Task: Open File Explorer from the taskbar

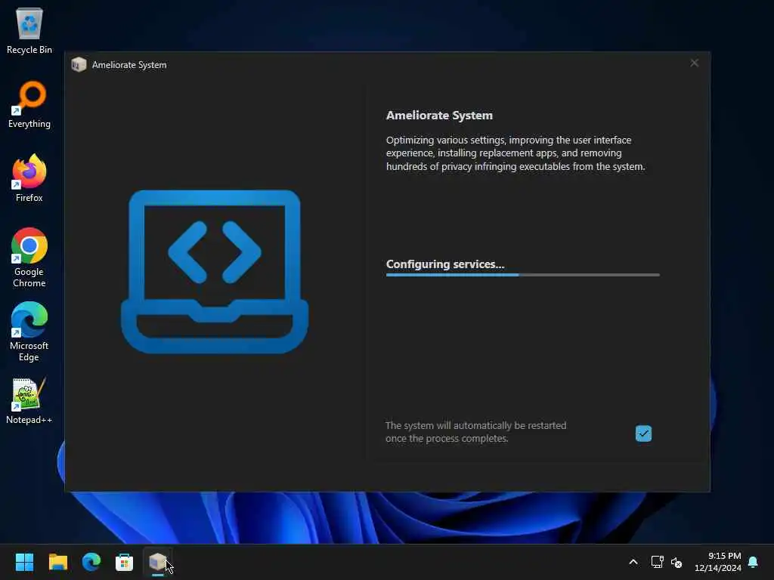Action: (x=57, y=562)
